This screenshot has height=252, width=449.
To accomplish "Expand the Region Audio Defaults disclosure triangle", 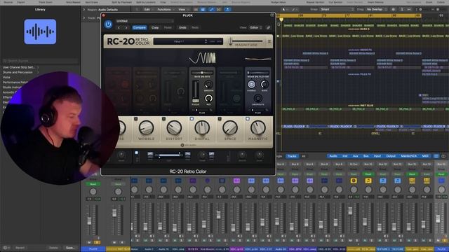I will [x=84, y=9].
